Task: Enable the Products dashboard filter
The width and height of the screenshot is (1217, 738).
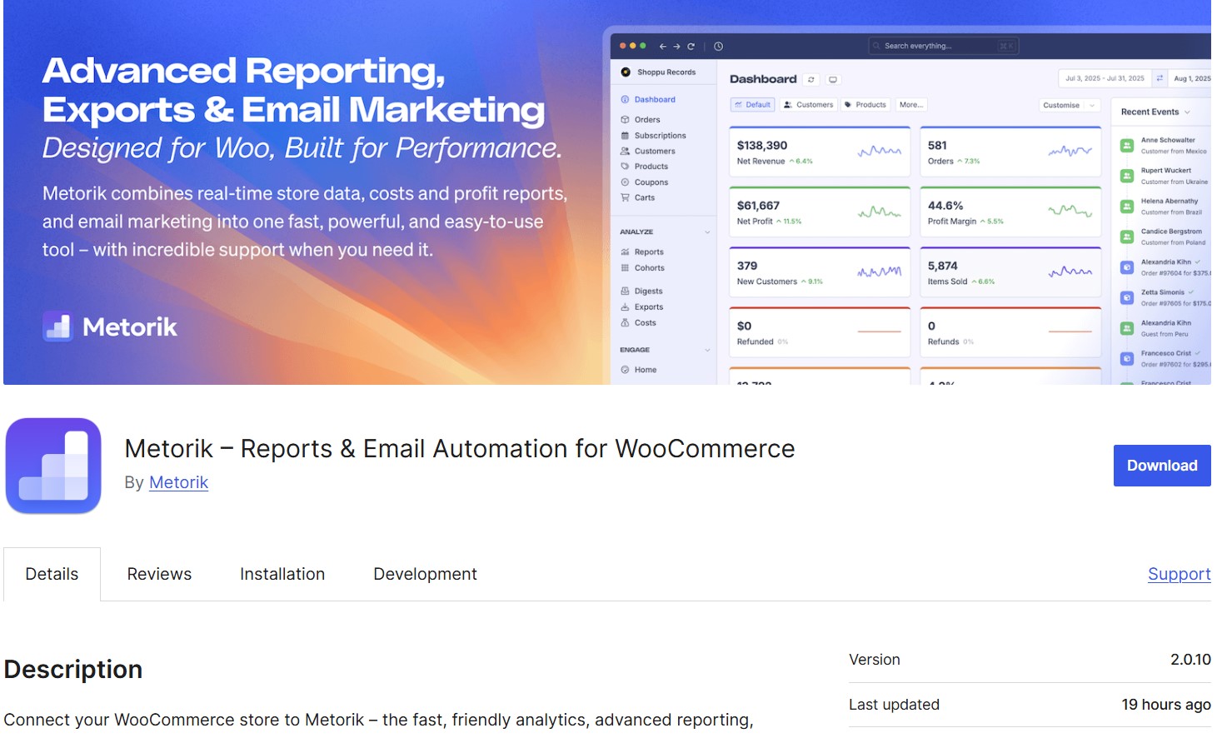Action: point(865,104)
